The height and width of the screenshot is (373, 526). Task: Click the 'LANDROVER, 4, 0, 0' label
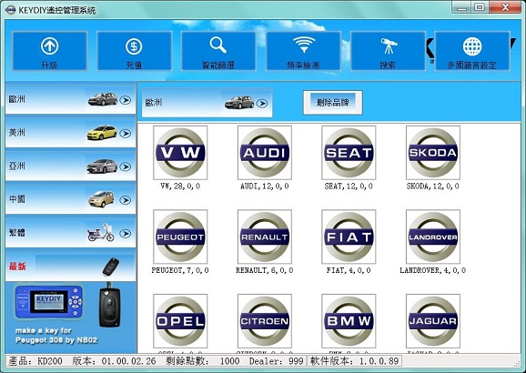point(433,270)
